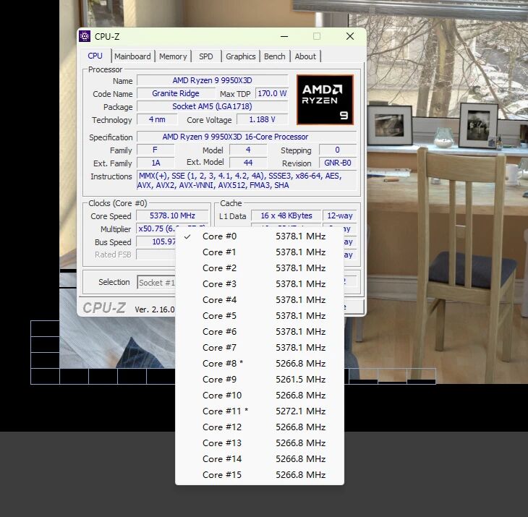The image size is (528, 517).
Task: Open the Bench tab
Action: point(274,56)
